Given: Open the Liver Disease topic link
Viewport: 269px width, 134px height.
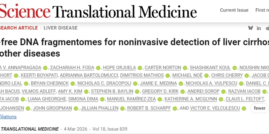Looking at the screenshot, I should (x=61, y=28).
